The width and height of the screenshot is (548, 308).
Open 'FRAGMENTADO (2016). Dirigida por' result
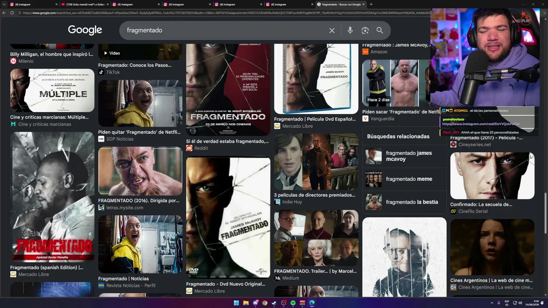pos(139,201)
